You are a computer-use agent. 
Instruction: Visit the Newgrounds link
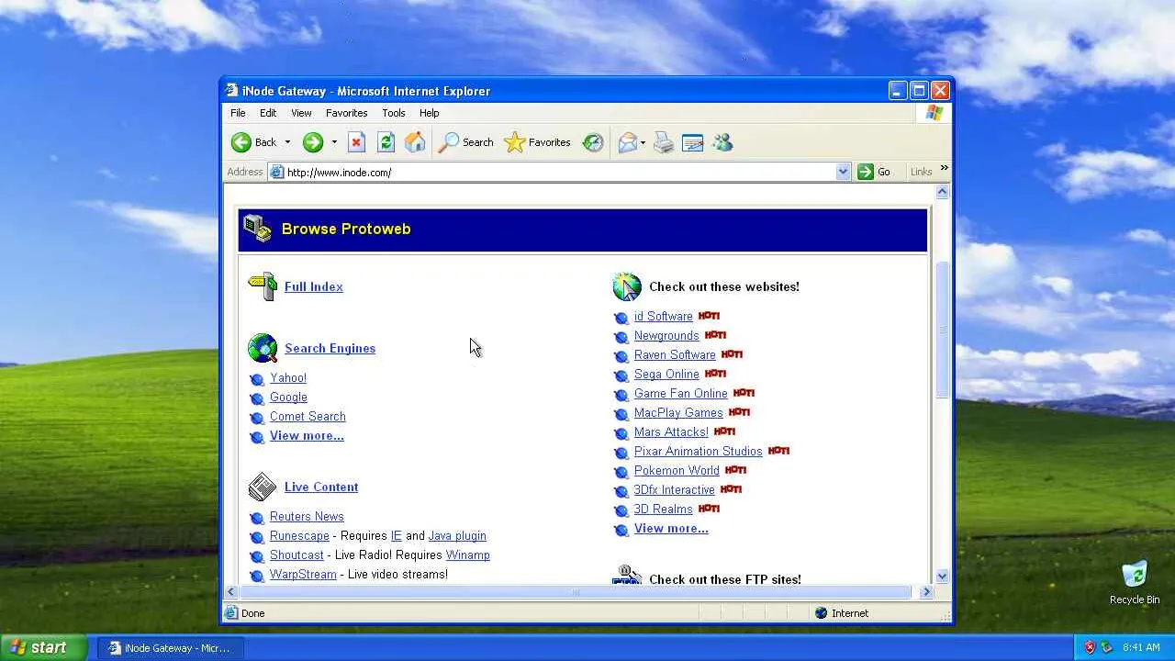pyautogui.click(x=666, y=336)
